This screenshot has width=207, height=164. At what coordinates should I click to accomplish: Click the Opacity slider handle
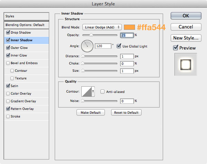tap(91, 35)
